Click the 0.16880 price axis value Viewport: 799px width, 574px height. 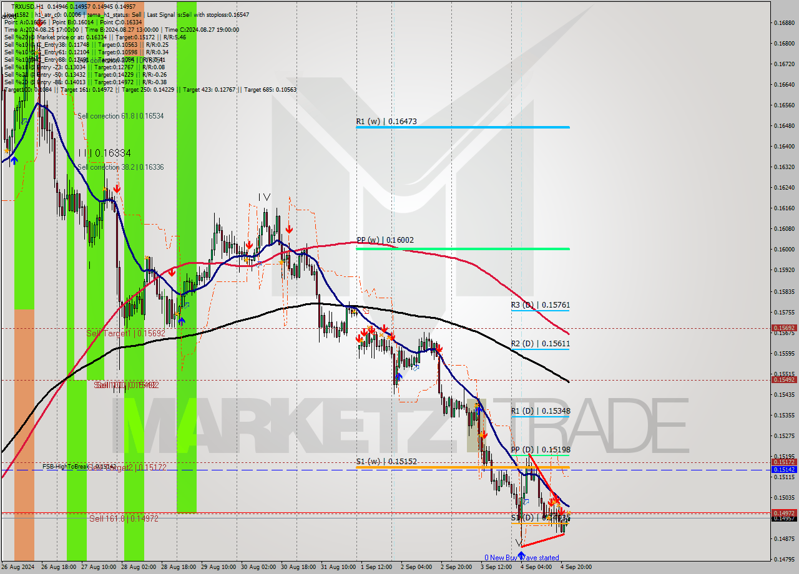pos(784,22)
